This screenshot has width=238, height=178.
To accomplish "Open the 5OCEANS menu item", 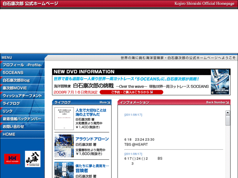I will [22, 73].
